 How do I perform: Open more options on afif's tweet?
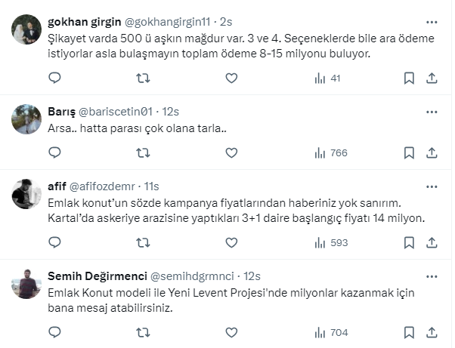click(x=432, y=186)
